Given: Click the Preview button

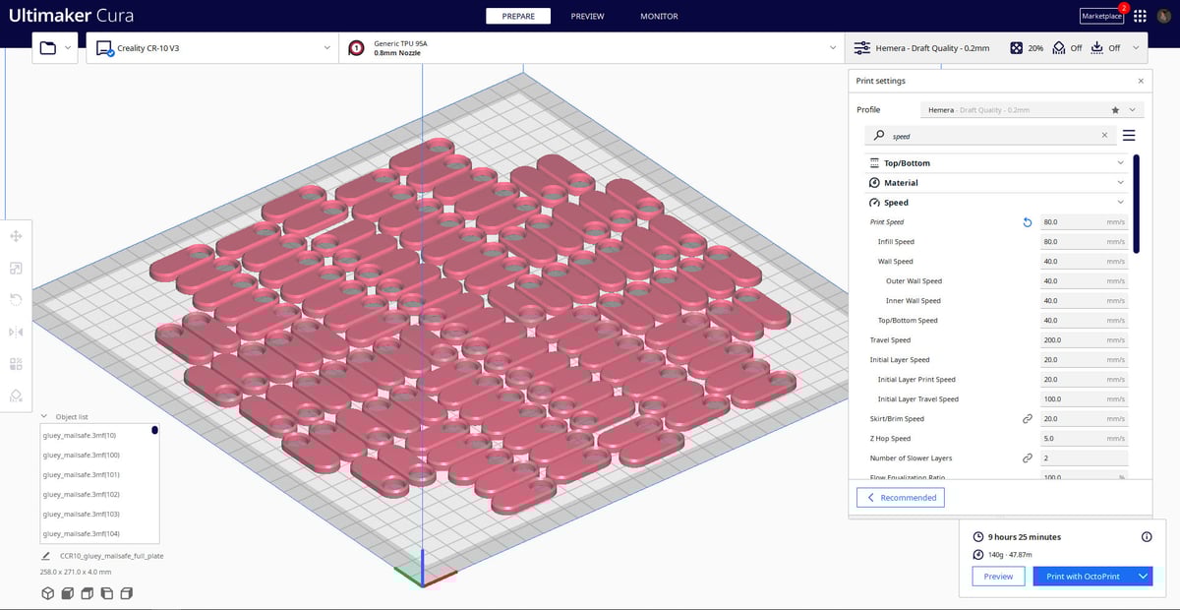Looking at the screenshot, I should (x=998, y=577).
